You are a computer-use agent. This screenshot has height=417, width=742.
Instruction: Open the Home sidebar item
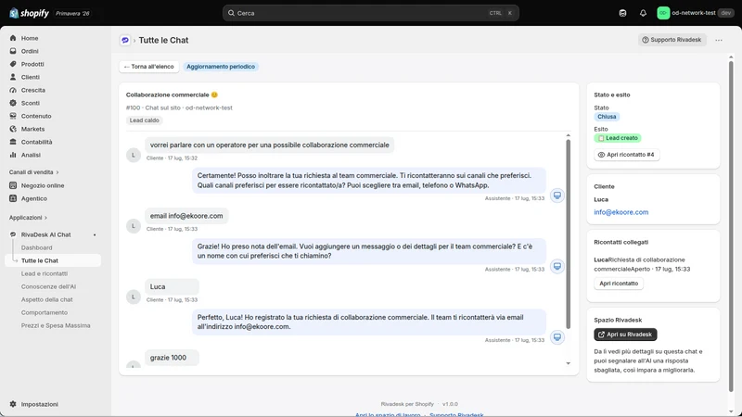30,38
